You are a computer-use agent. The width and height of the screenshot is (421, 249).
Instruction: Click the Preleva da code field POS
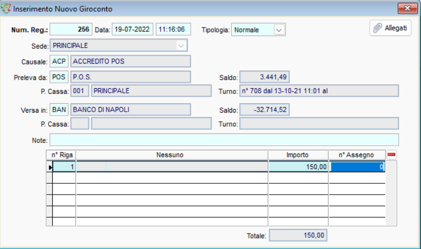(59, 77)
